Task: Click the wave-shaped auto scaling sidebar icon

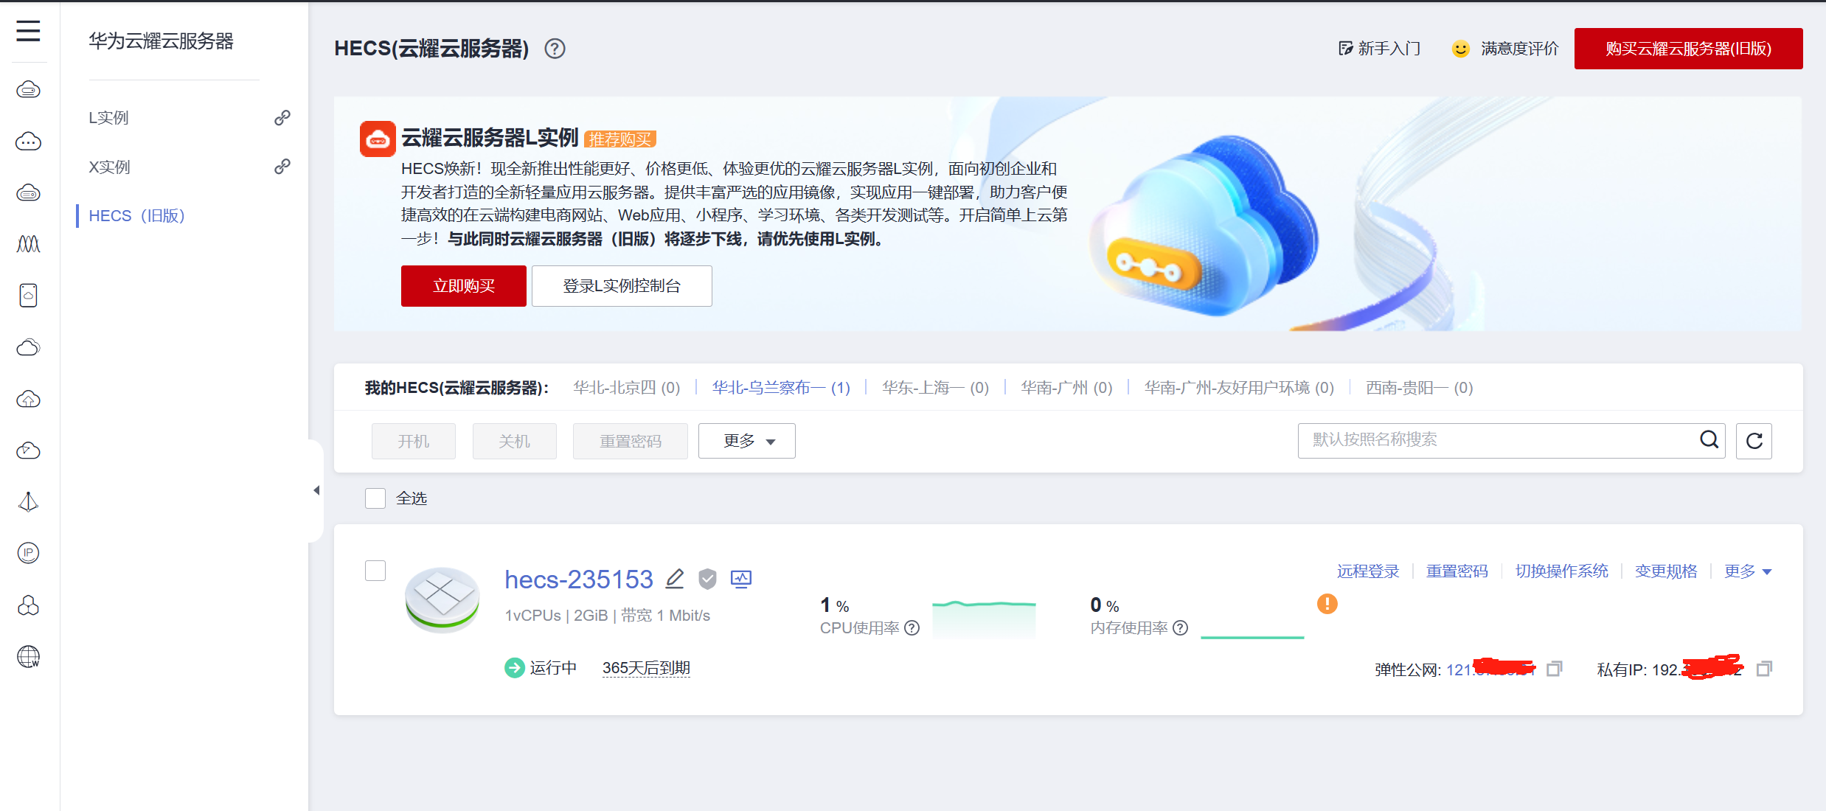Action: tap(28, 244)
